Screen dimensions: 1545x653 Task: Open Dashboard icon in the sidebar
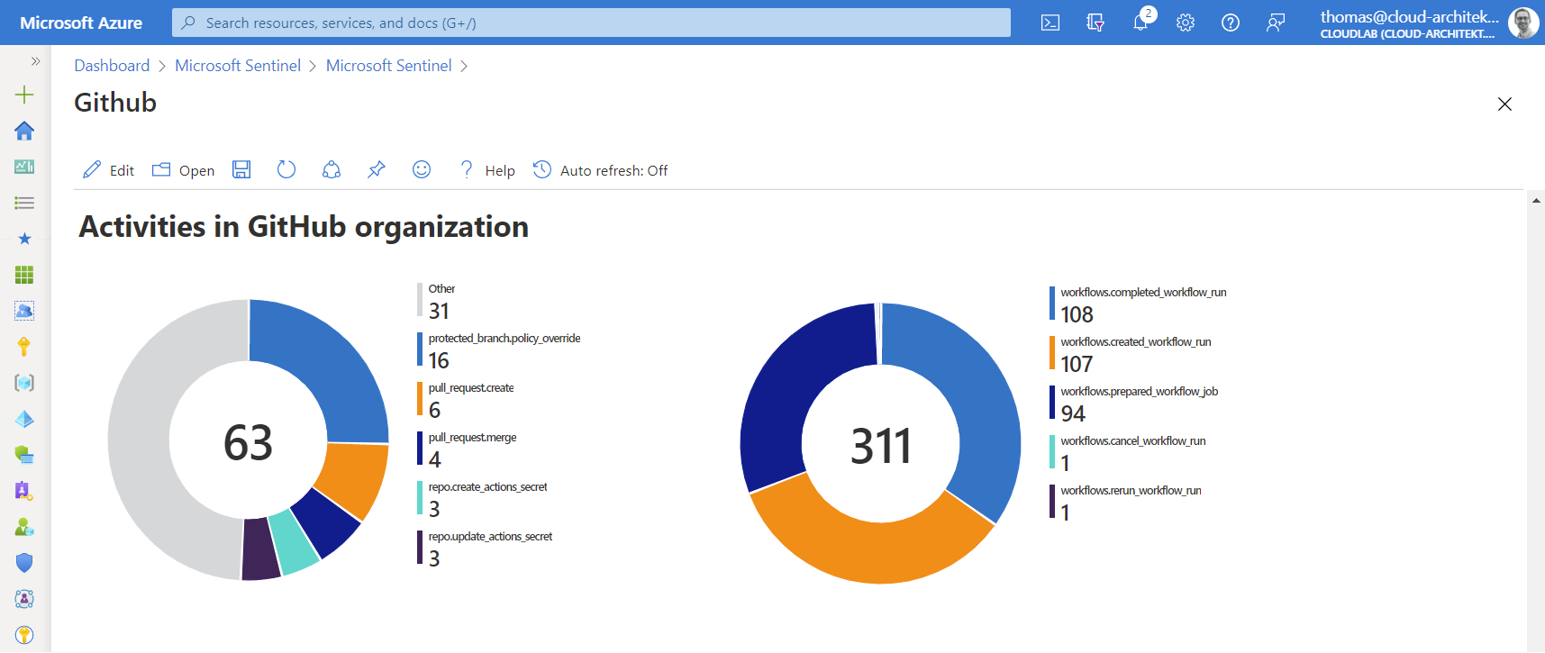click(24, 167)
